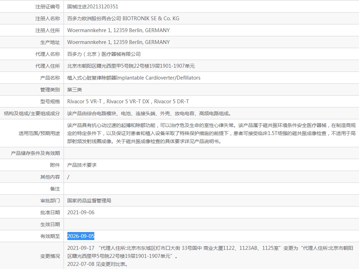Click the label 备注
Screen dimensions: 359x269
pos(55,189)
